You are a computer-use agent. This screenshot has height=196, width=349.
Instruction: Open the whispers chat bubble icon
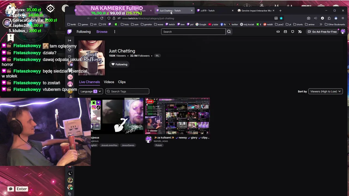[x=293, y=32]
